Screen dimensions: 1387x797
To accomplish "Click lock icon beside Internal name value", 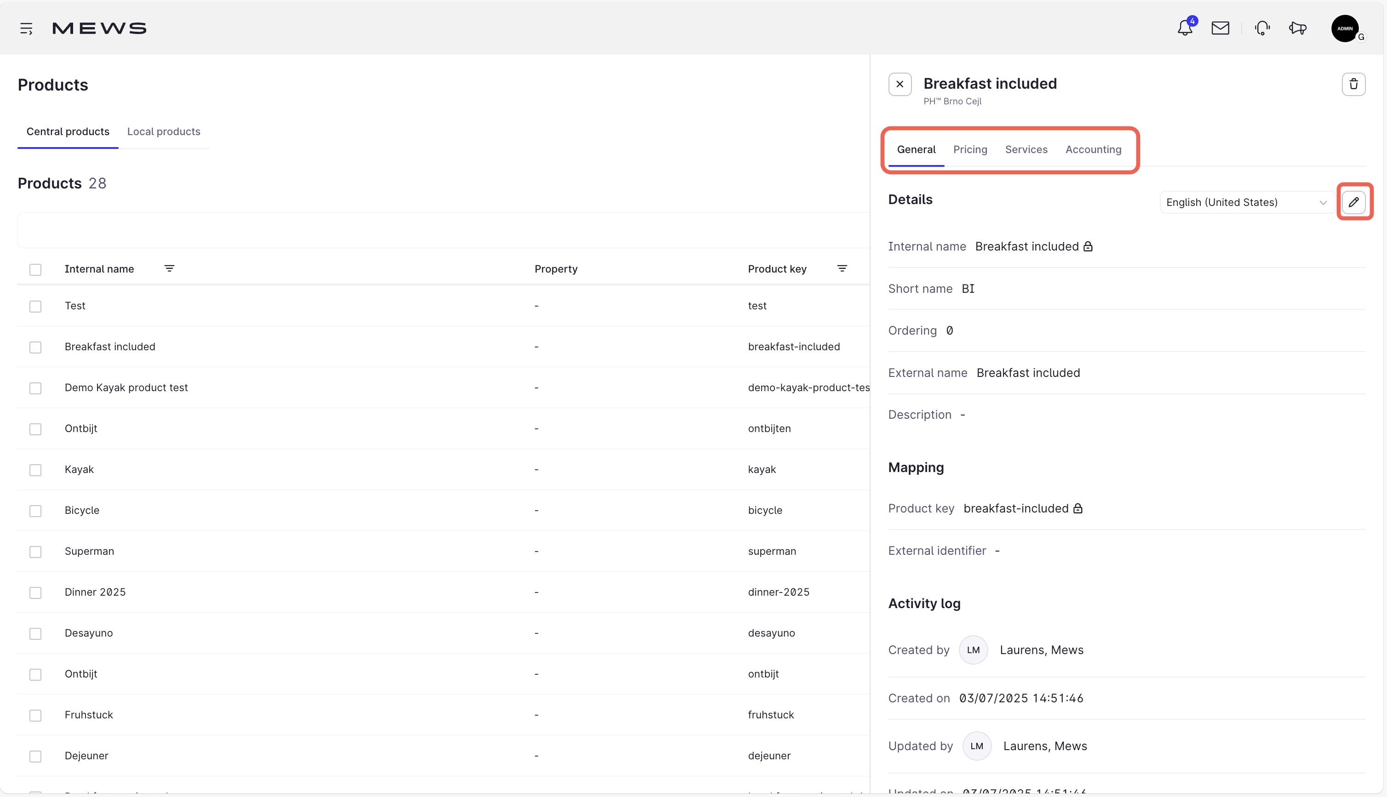I will pyautogui.click(x=1088, y=246).
